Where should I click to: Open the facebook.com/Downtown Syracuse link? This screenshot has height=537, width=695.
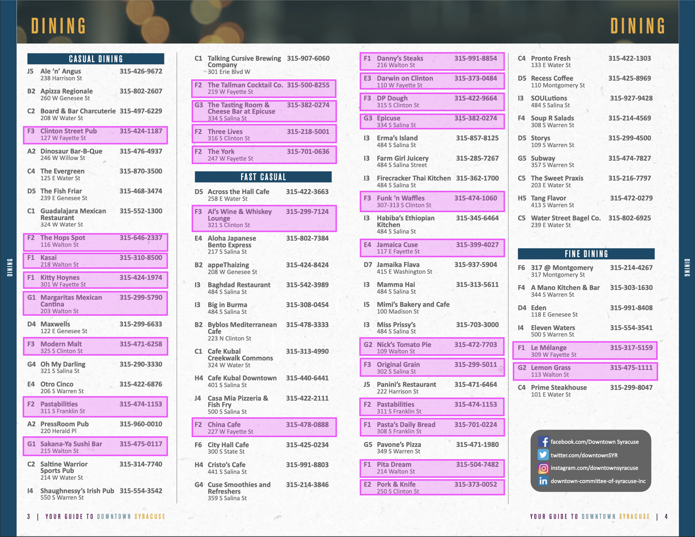coord(595,442)
